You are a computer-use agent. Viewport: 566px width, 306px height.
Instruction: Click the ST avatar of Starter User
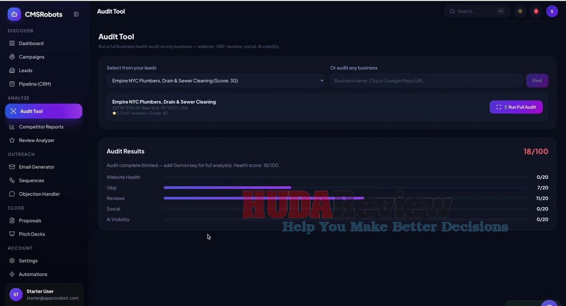[16, 294]
